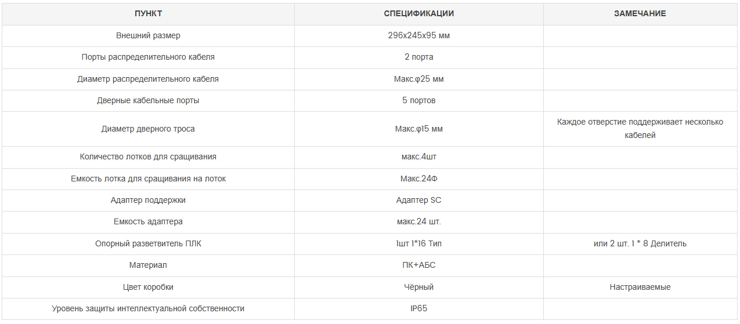Click the Макс.φ25 мм specification

419,79
